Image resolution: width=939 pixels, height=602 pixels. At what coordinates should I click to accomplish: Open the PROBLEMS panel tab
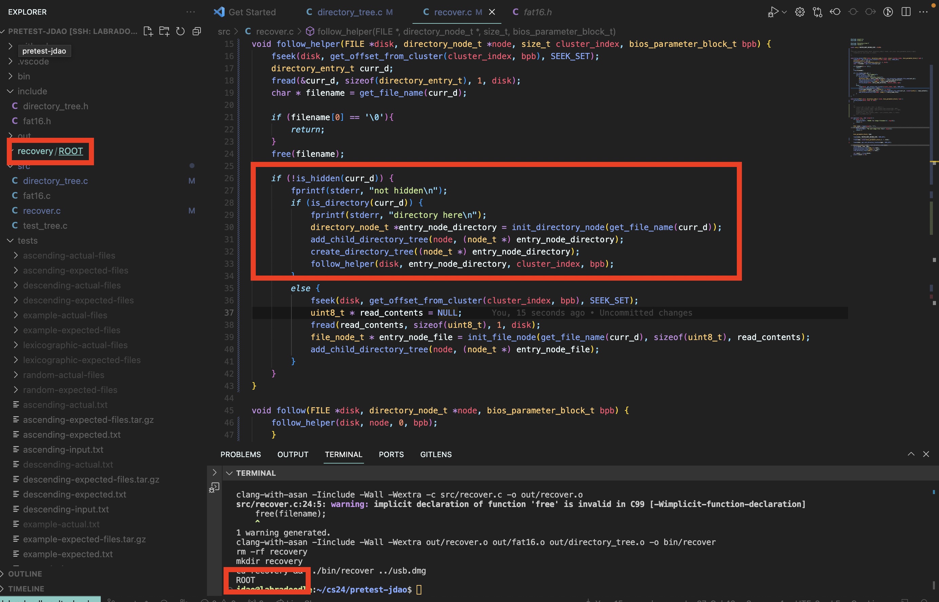[x=240, y=454]
